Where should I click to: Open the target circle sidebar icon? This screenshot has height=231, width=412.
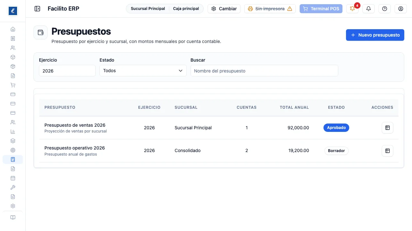pyautogui.click(x=13, y=150)
